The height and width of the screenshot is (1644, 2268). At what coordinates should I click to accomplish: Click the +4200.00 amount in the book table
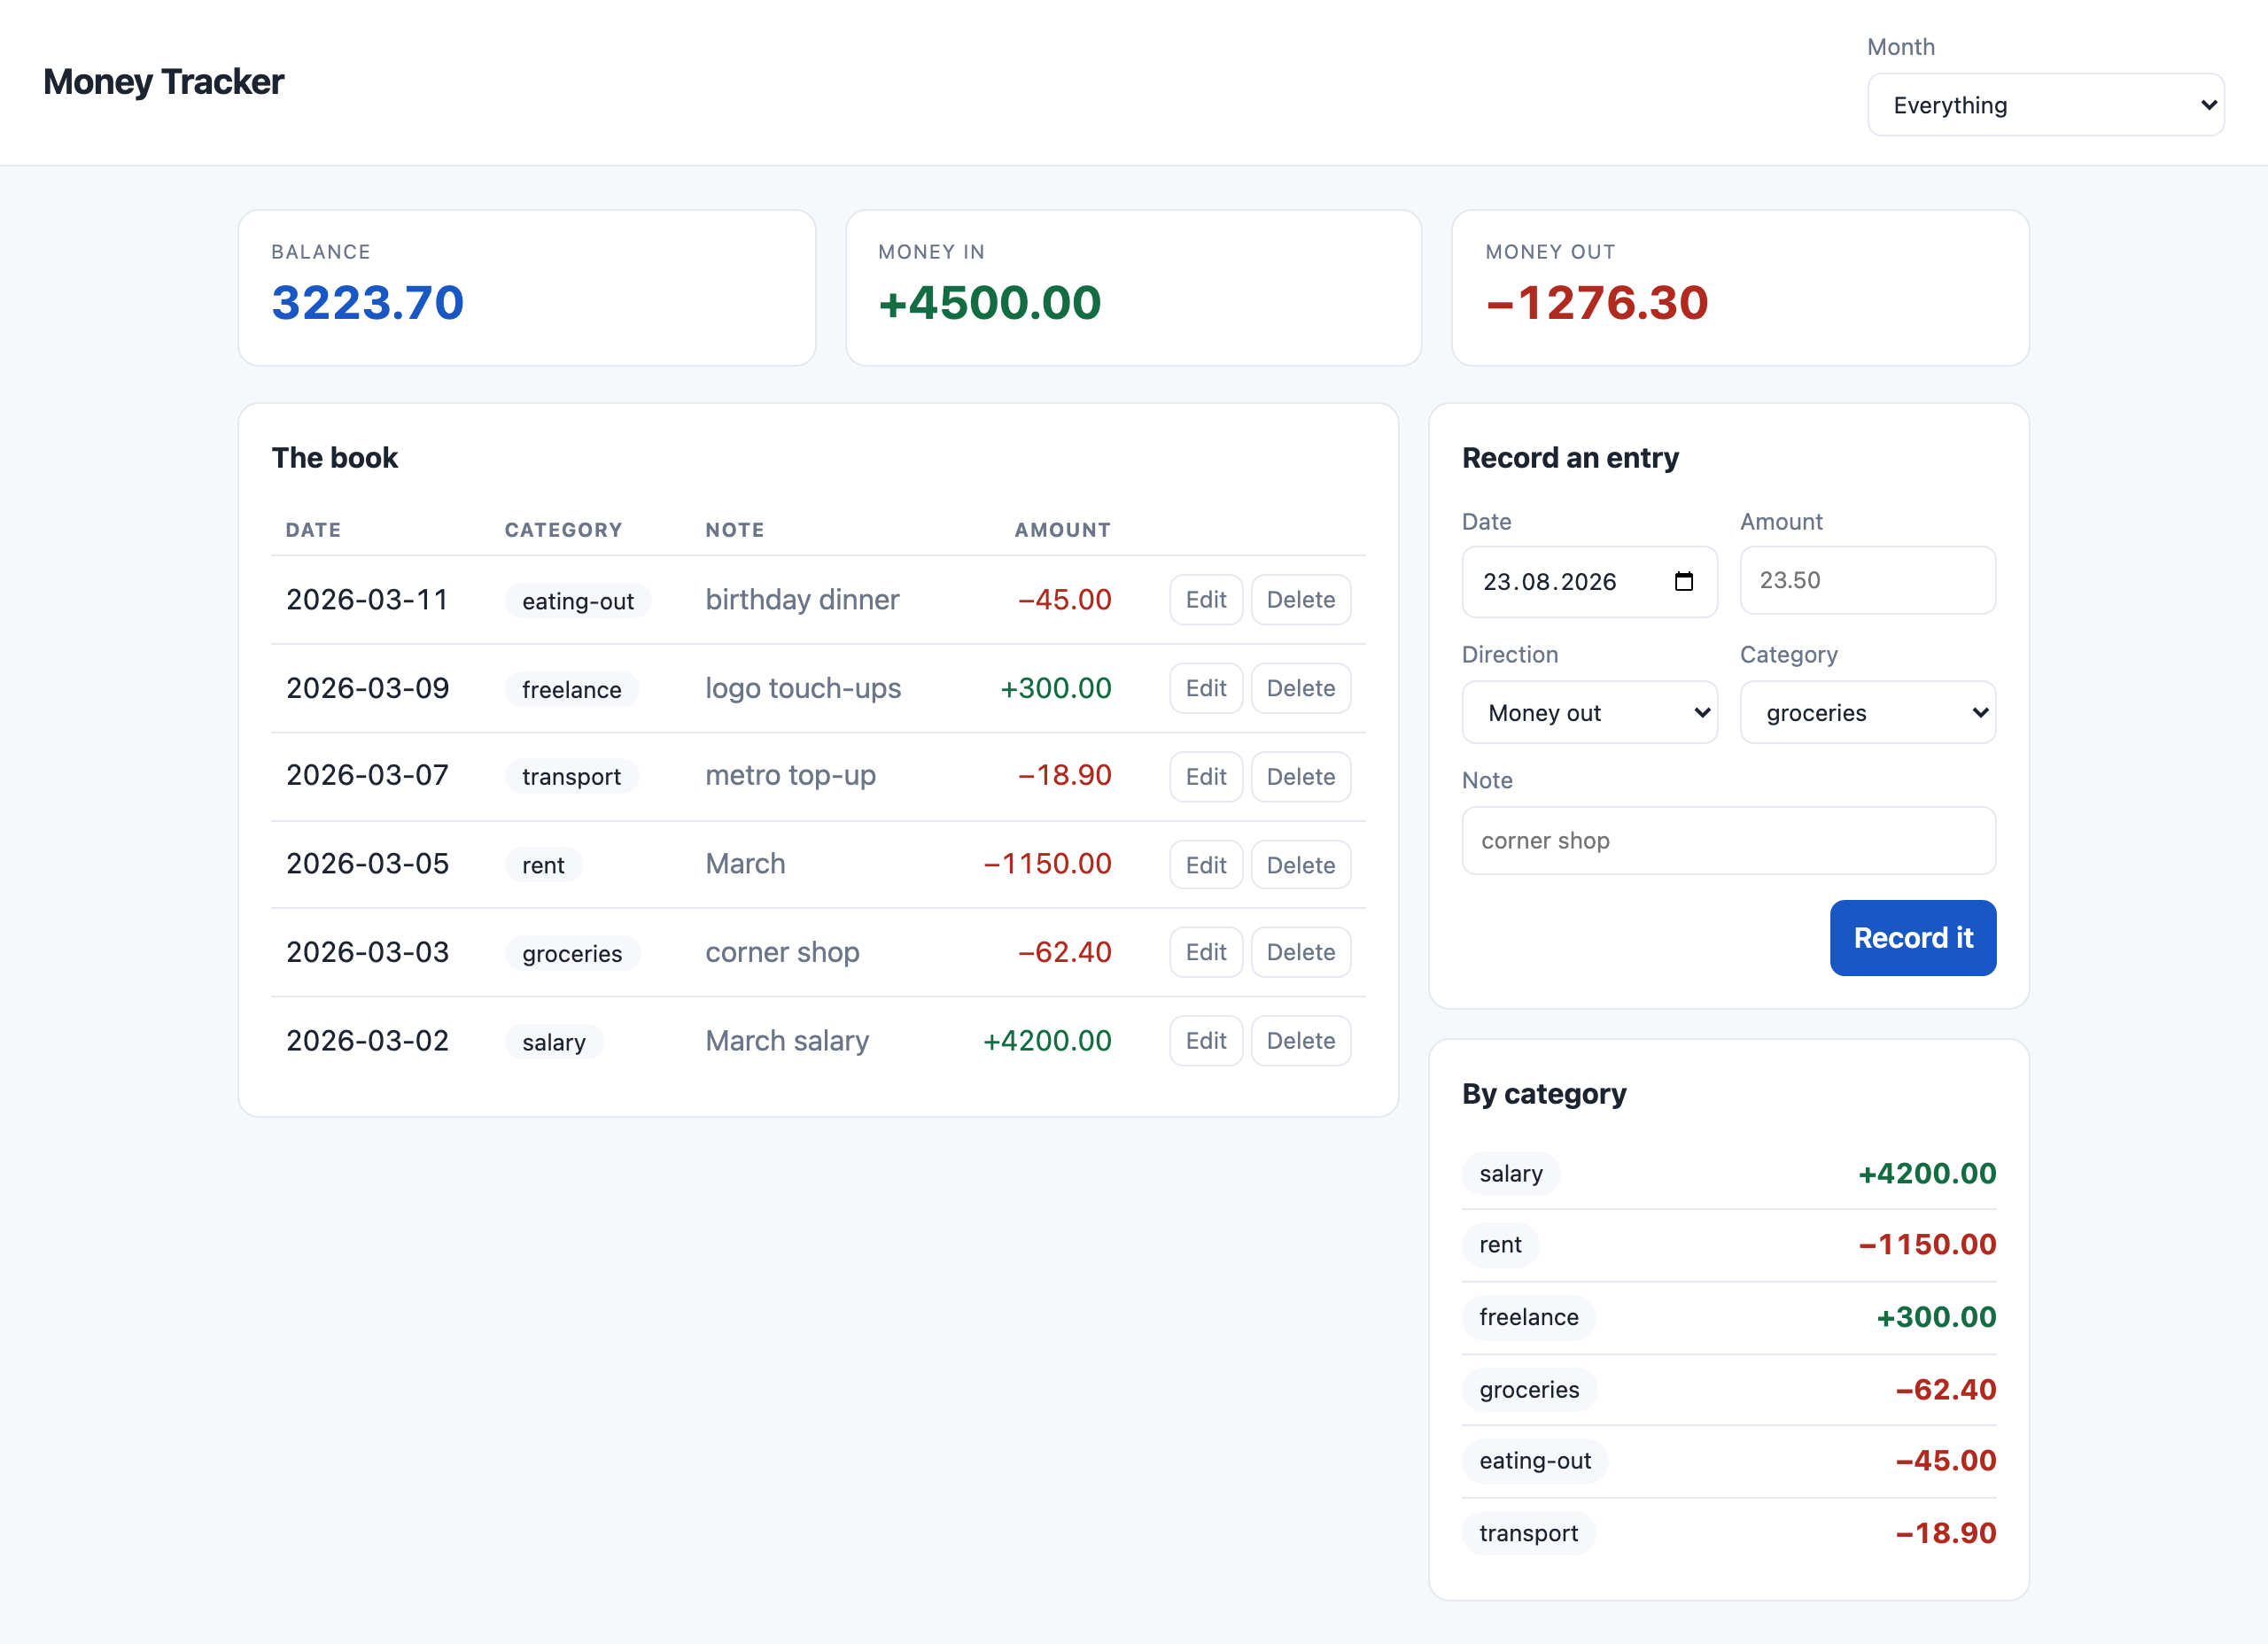click(x=1047, y=1040)
